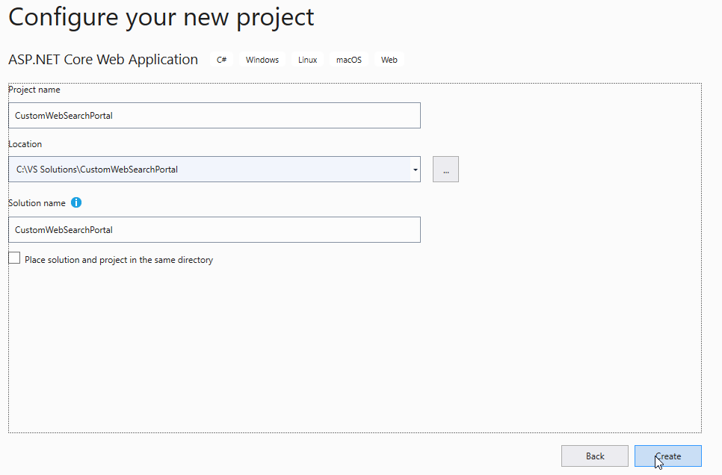Enable Place solution and project in same directory checkbox
Viewport: 722px width, 475px height.
tap(14, 258)
